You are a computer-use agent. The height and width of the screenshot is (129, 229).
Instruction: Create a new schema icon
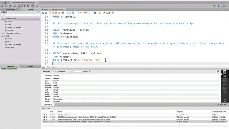[15, 6]
